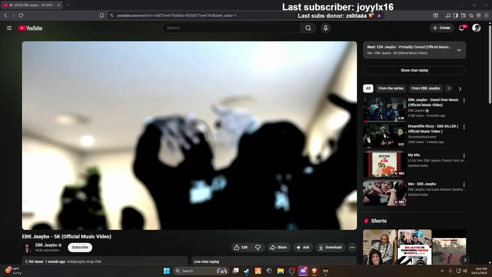Image resolution: width=492 pixels, height=277 pixels.
Task: Open the Mix - EBK Jaaybo thumbnail
Action: (384, 194)
